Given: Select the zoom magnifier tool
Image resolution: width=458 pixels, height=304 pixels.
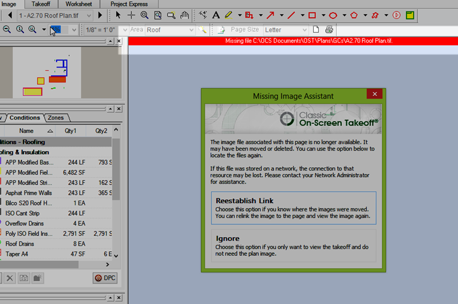Looking at the screenshot, I should [144, 15].
